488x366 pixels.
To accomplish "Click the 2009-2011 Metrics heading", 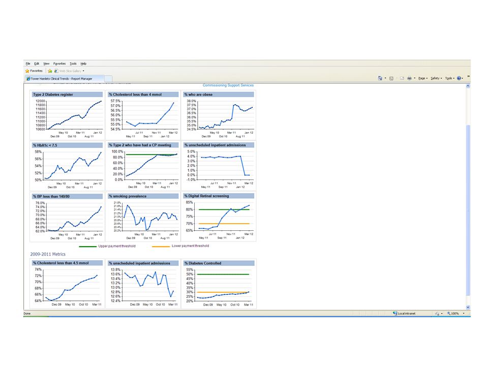I will [x=48, y=254].
